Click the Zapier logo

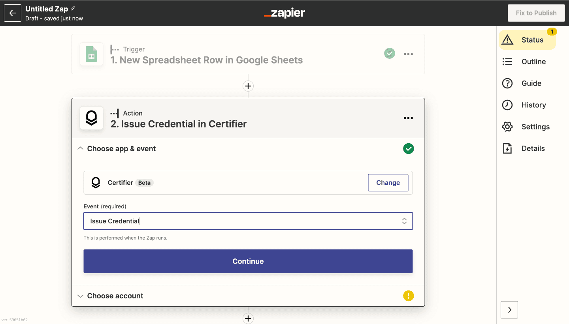tap(284, 13)
